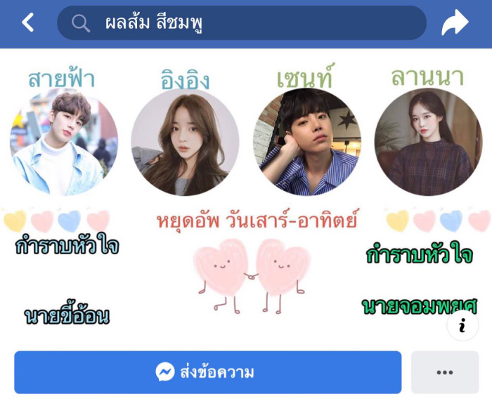The height and width of the screenshot is (401, 492).
Task: Click the yellow heart in the left heart row
Action: (15, 221)
